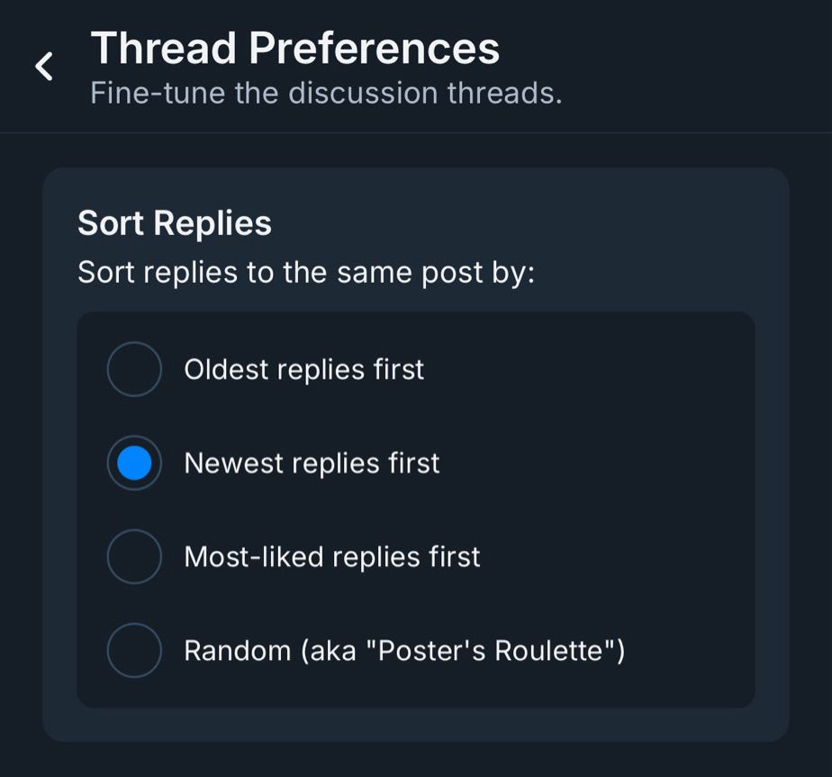
Task: Select the "Oldest replies first" radio button
Action: [x=134, y=369]
